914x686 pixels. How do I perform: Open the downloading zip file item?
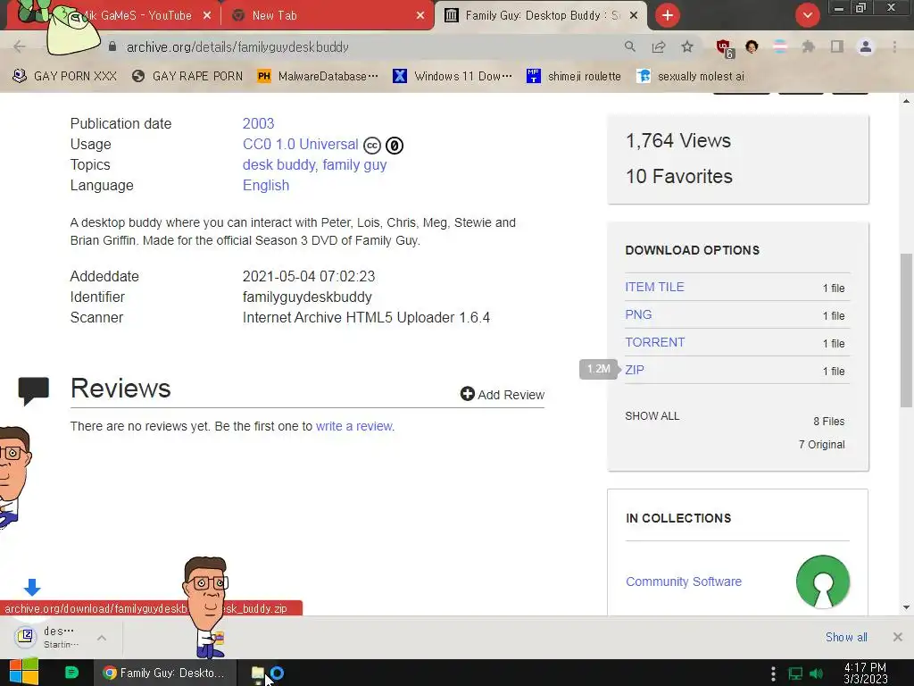pos(48,637)
